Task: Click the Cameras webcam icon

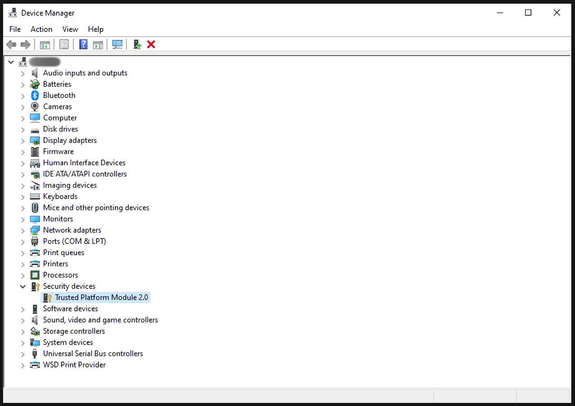Action: tap(35, 106)
